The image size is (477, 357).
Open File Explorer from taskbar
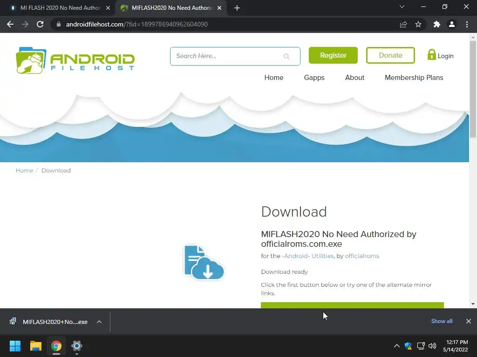click(x=35, y=346)
